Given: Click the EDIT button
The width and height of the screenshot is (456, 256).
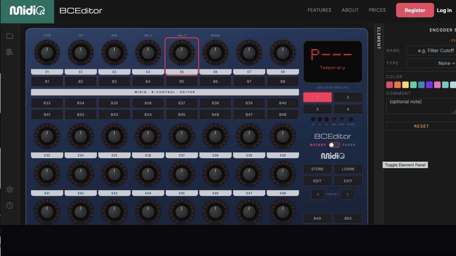Looking at the screenshot, I should pos(317,181).
